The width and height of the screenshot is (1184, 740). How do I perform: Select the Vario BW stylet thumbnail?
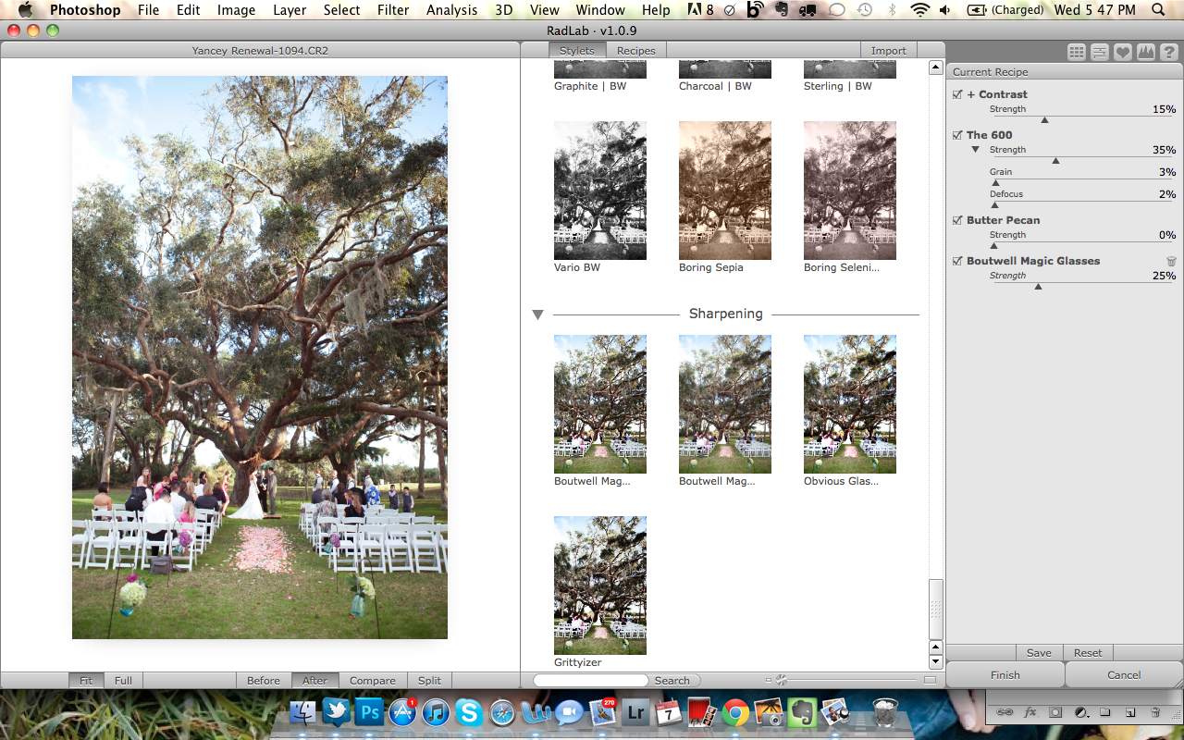click(600, 191)
